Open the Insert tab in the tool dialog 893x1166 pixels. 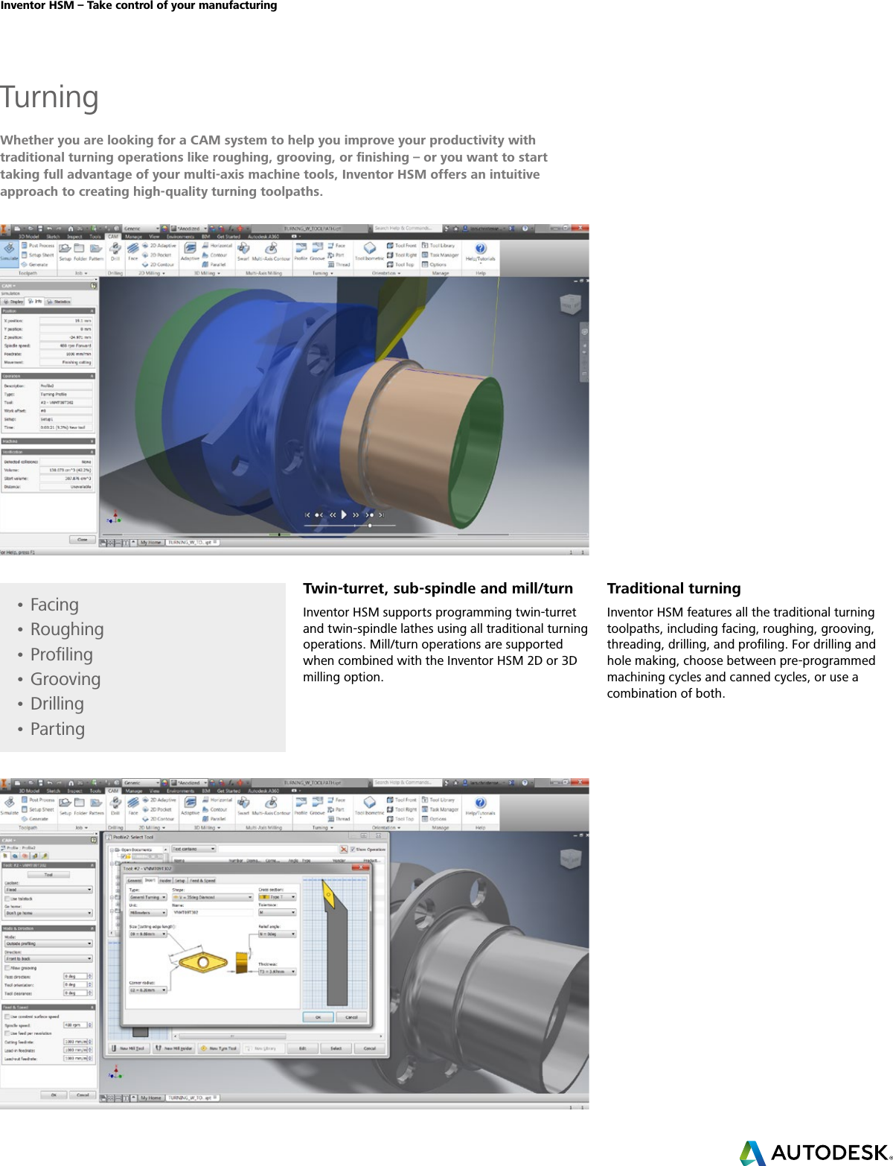click(x=151, y=880)
